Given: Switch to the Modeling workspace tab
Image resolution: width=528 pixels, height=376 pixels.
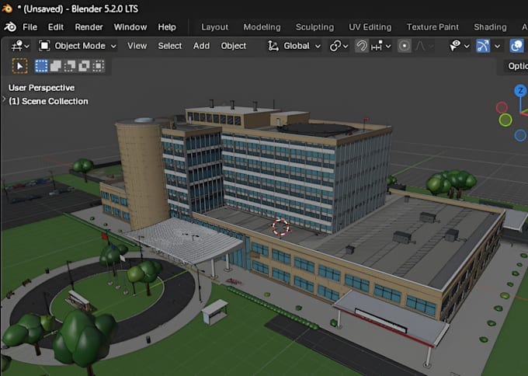Looking at the screenshot, I should tap(262, 27).
